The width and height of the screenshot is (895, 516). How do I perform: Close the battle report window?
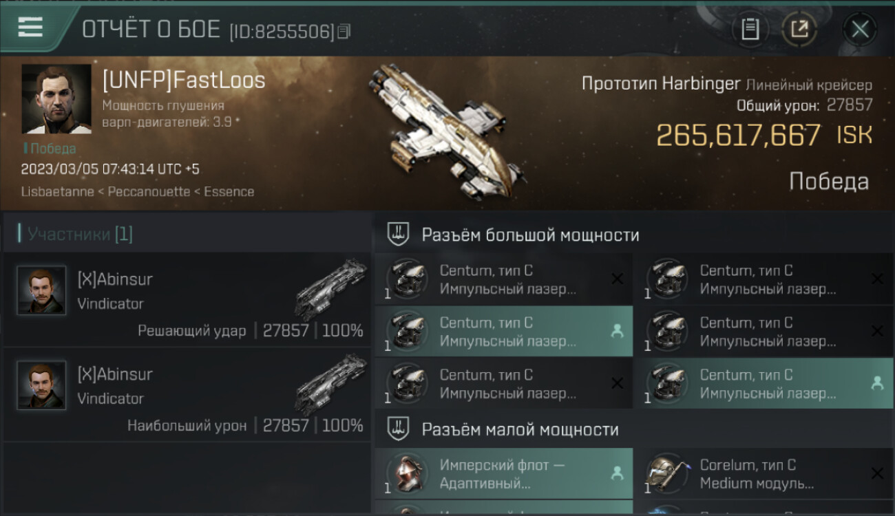point(860,29)
